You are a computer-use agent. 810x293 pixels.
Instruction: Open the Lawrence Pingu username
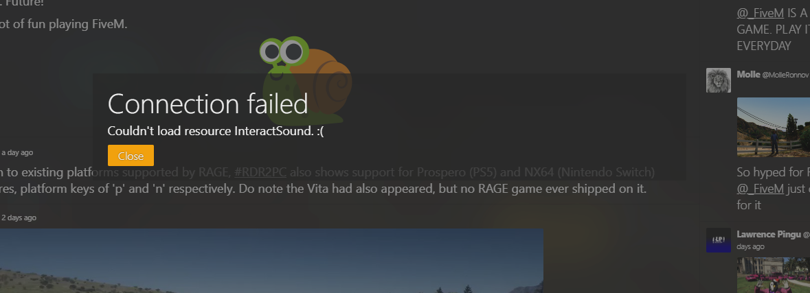(769, 234)
